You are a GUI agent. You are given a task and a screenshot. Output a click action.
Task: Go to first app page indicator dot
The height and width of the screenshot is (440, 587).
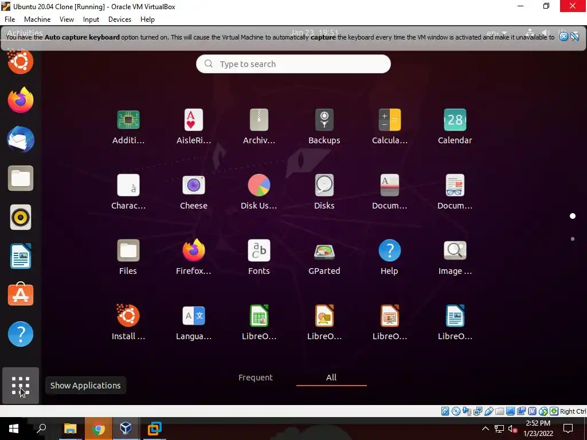click(x=573, y=216)
